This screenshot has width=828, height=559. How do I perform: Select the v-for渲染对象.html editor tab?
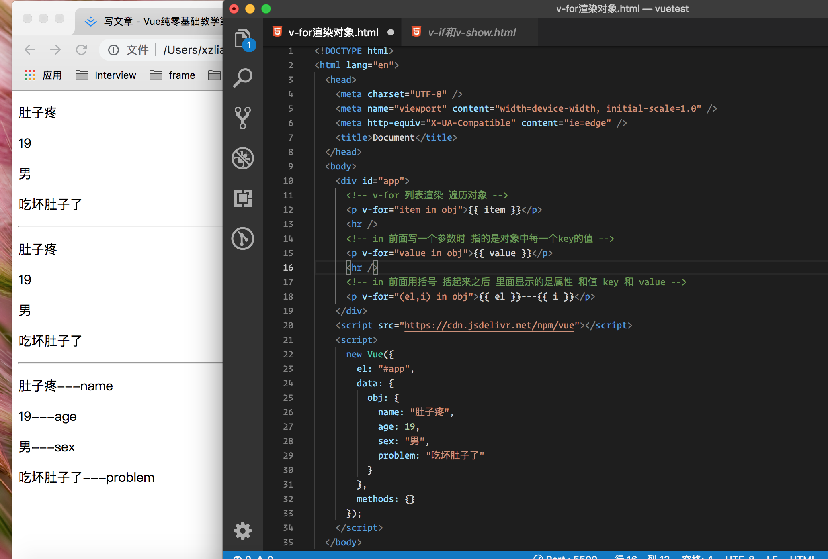coord(333,32)
